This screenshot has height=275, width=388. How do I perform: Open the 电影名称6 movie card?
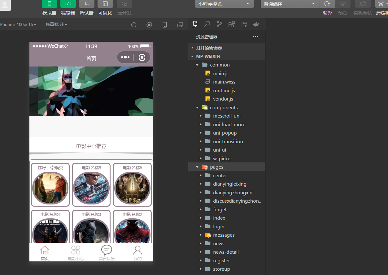coord(91,185)
